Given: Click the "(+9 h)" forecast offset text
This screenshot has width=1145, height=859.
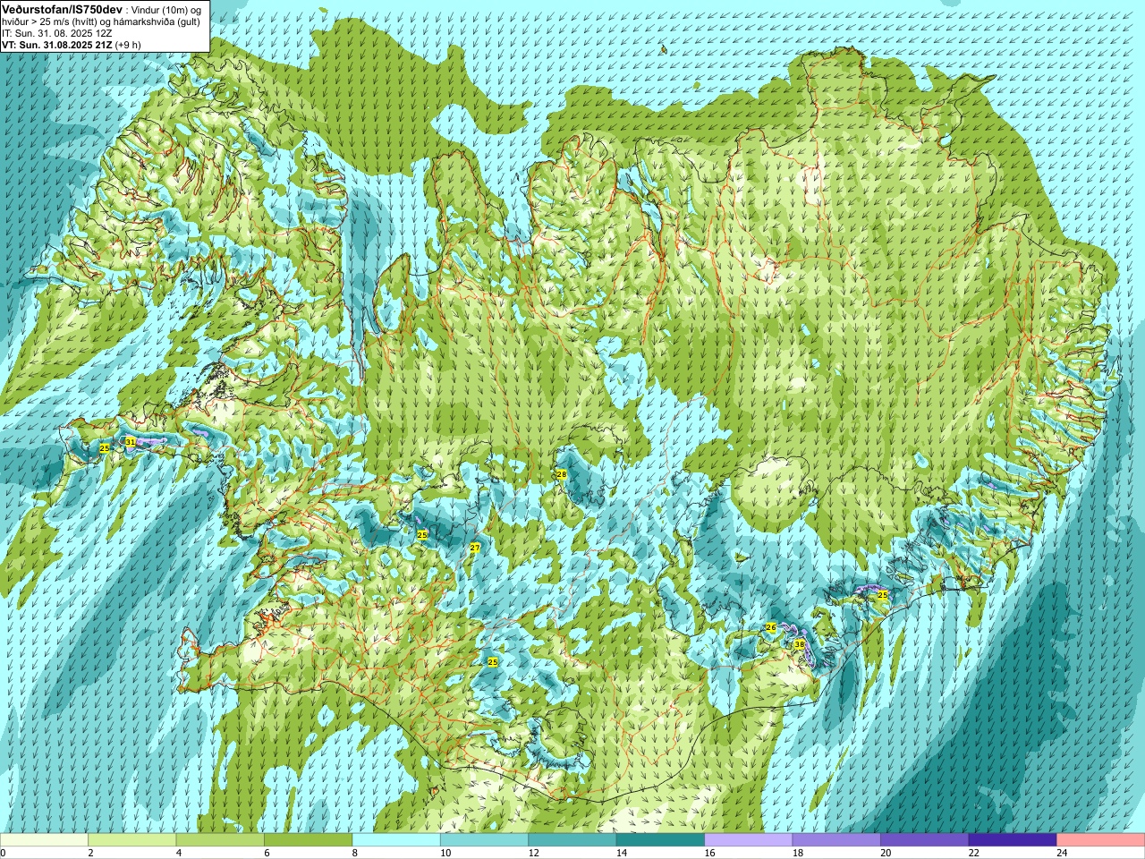Looking at the screenshot, I should click(128, 45).
